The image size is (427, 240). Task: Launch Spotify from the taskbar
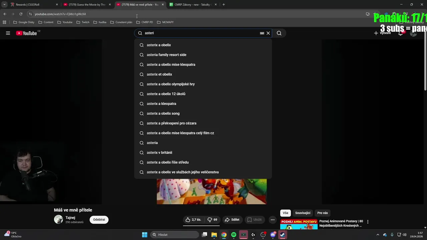pos(234,235)
